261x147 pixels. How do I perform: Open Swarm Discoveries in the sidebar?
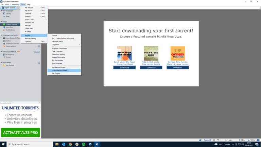coord(12,44)
